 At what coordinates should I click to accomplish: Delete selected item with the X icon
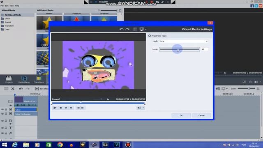13,89
